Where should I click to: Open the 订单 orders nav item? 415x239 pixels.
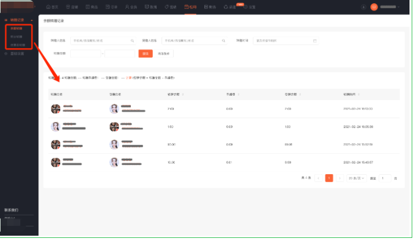click(112, 7)
